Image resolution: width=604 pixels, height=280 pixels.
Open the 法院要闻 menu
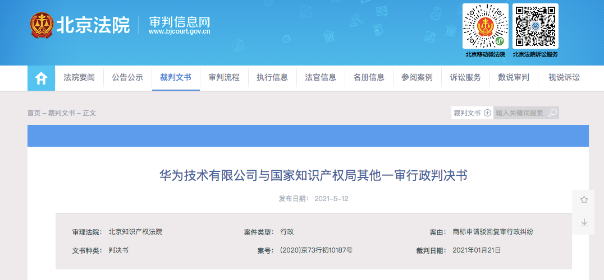tap(79, 78)
